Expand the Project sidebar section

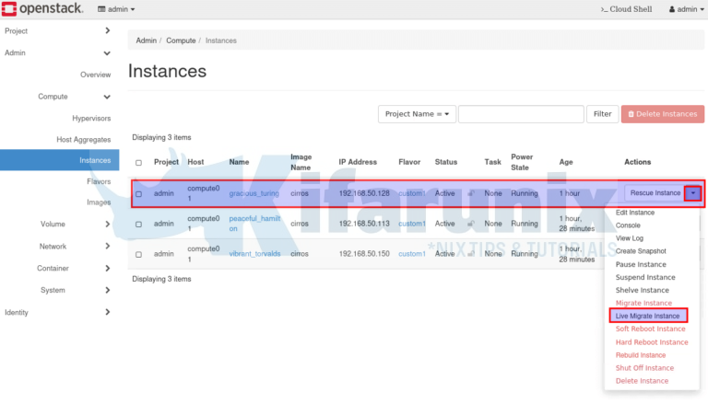tap(107, 30)
